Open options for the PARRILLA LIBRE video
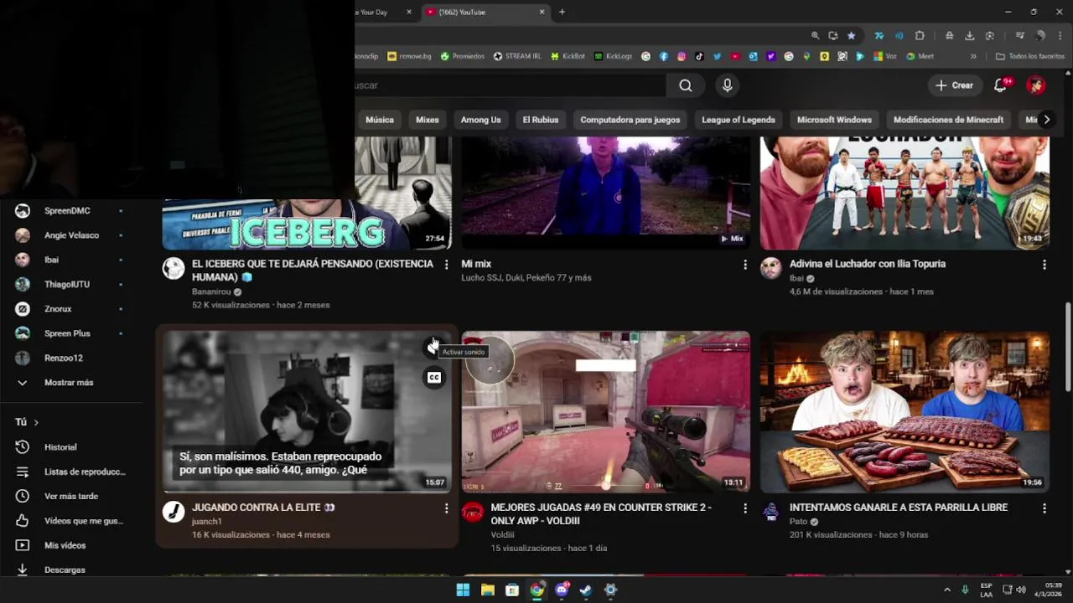The height and width of the screenshot is (603, 1073). click(x=1044, y=508)
